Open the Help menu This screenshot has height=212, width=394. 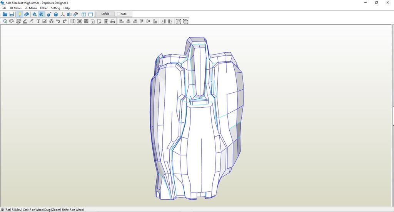click(x=67, y=8)
